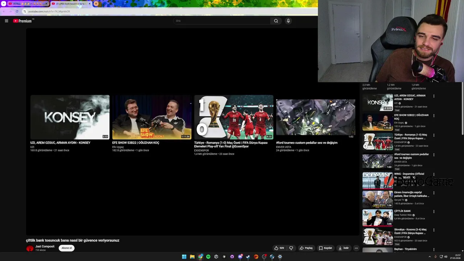Click the Gerçek TV channel name
The width and height of the screenshot is (464, 261).
point(399,200)
